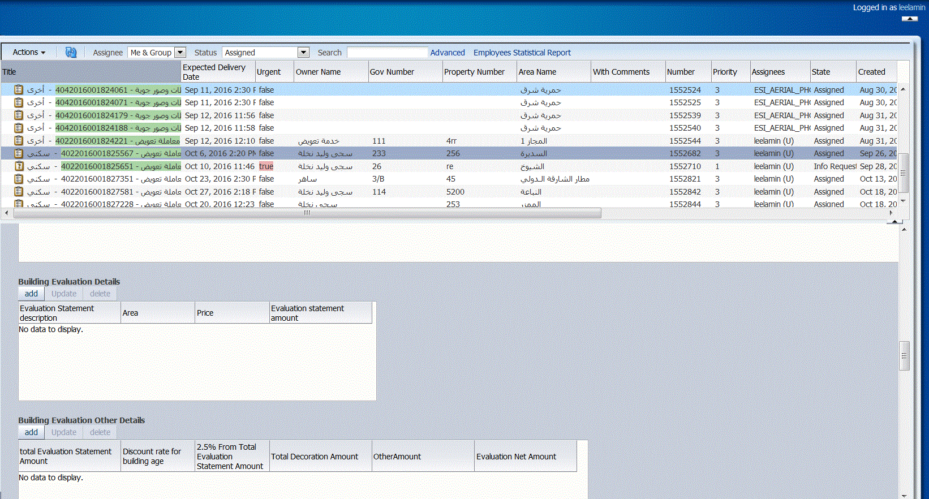The image size is (929, 499).
Task: Click task icon for row 1552682
Action: [x=19, y=153]
